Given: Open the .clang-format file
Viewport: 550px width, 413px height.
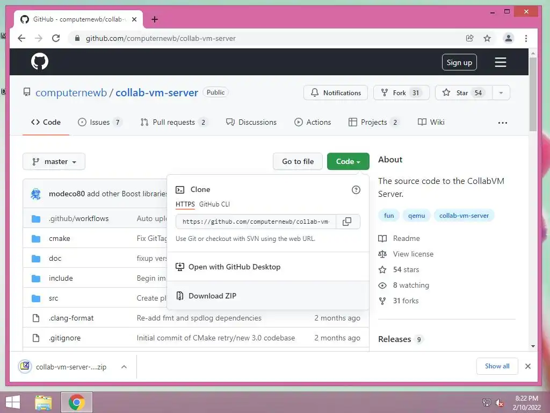Looking at the screenshot, I should tap(71, 318).
